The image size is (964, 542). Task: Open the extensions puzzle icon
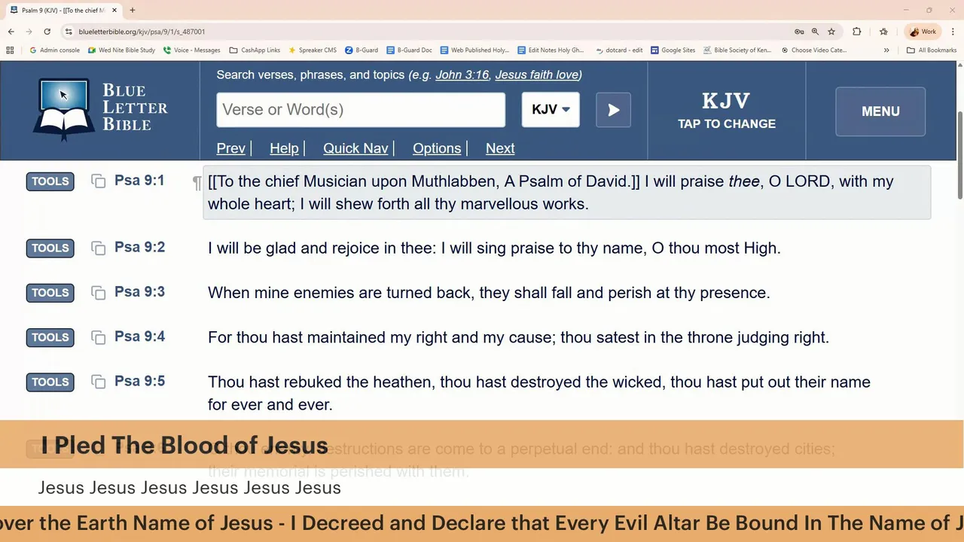[x=856, y=32]
